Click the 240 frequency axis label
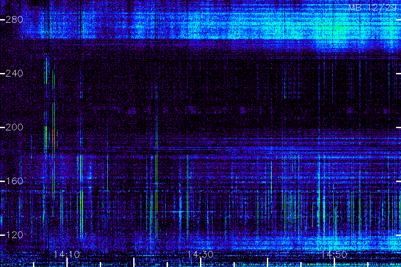This screenshot has height=267, width=401. coord(14,73)
